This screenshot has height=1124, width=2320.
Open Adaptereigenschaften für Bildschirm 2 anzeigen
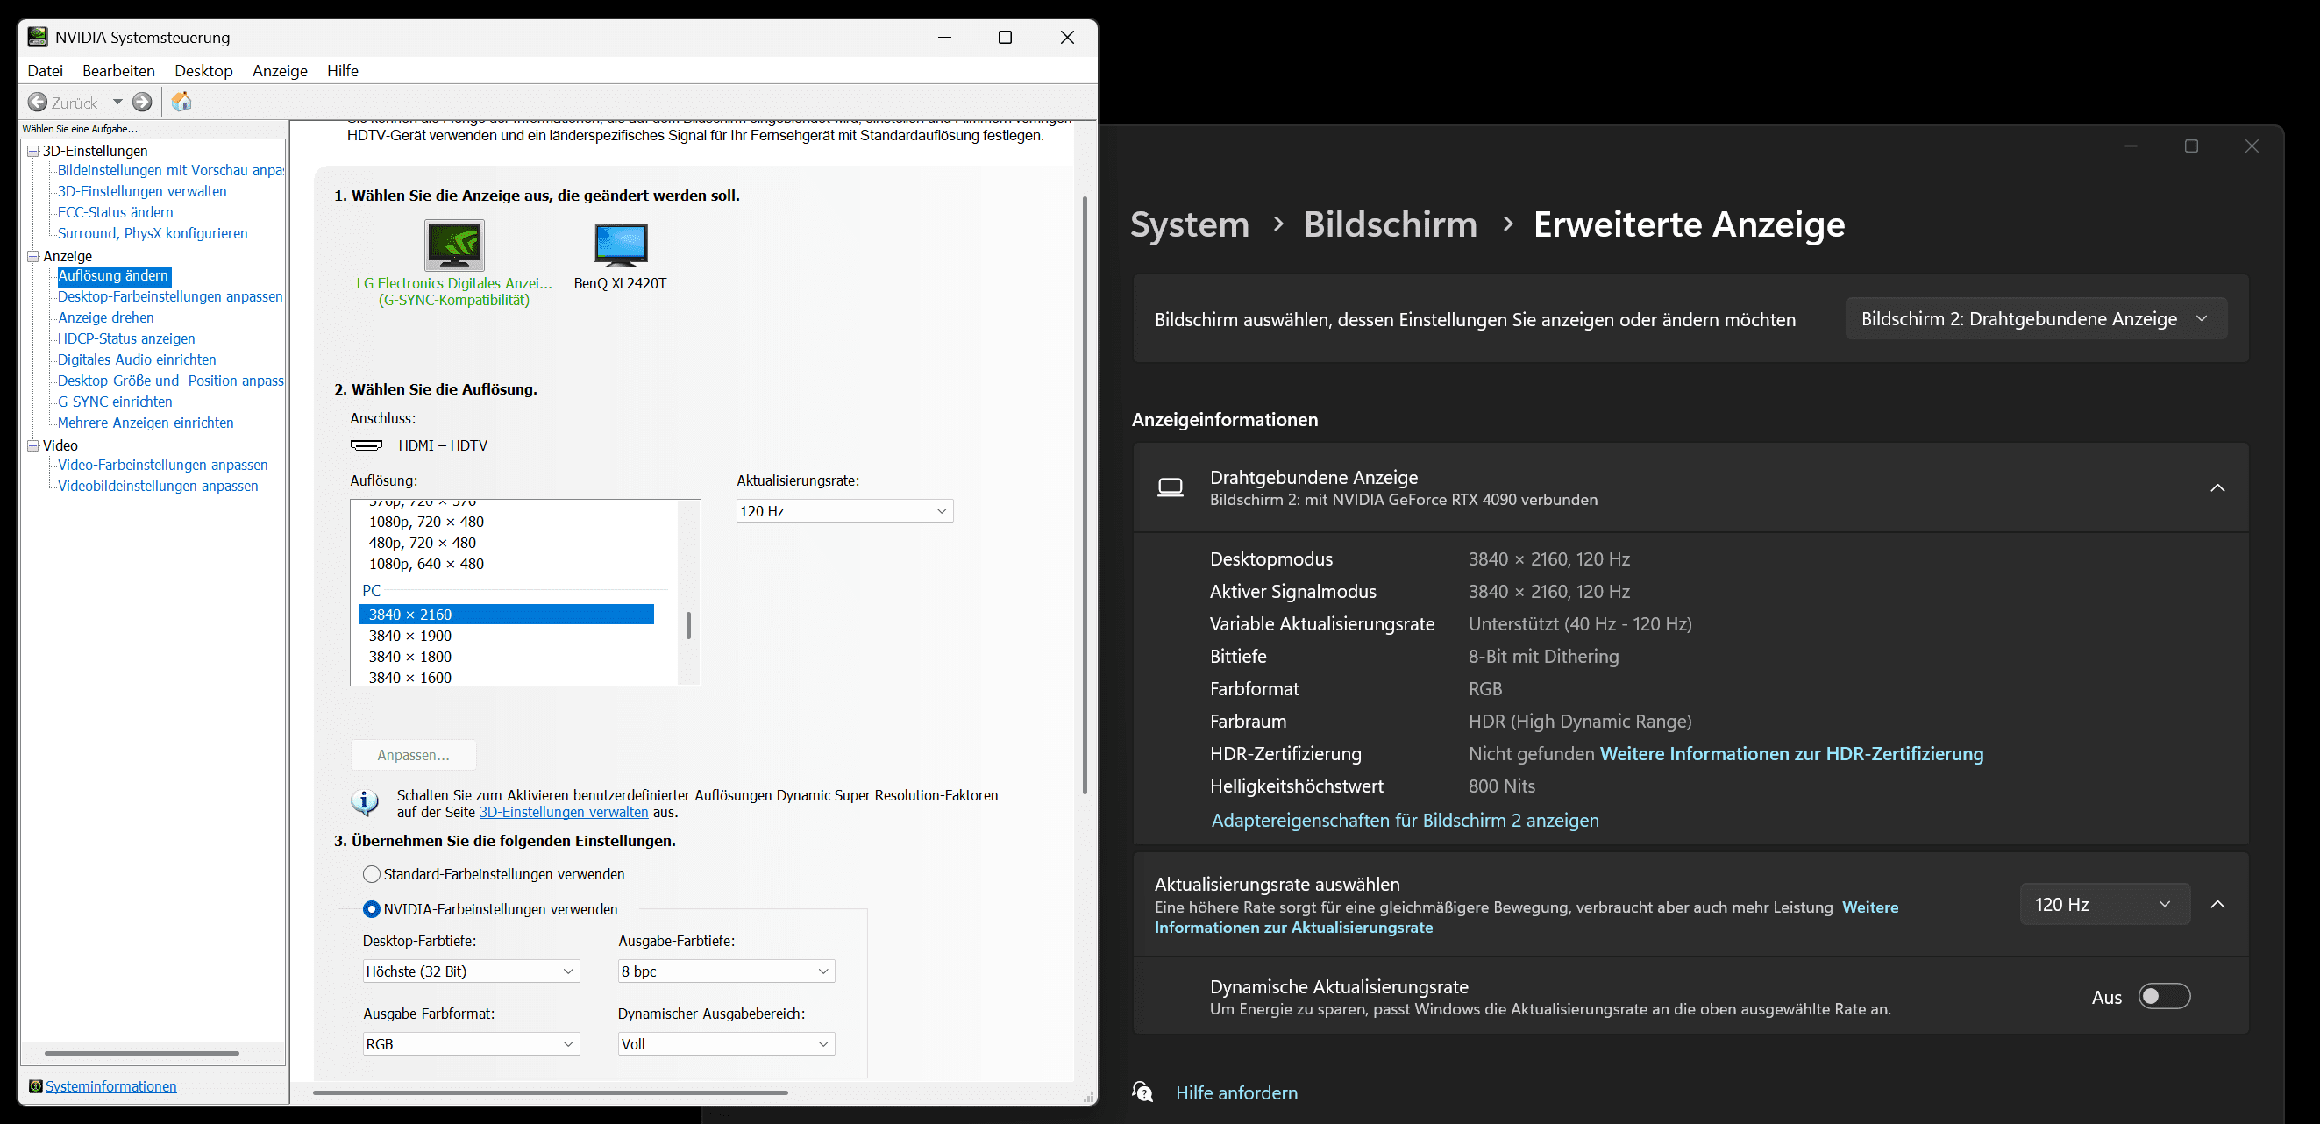coord(1405,820)
